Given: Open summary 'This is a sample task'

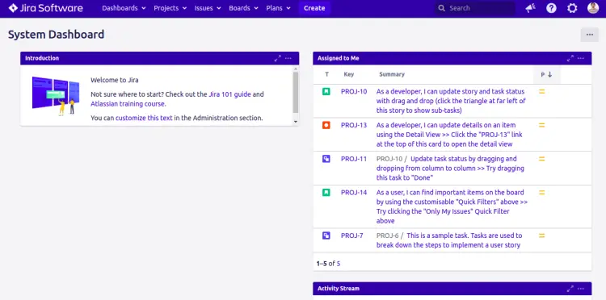Looking at the screenshot, I should pos(449,240).
